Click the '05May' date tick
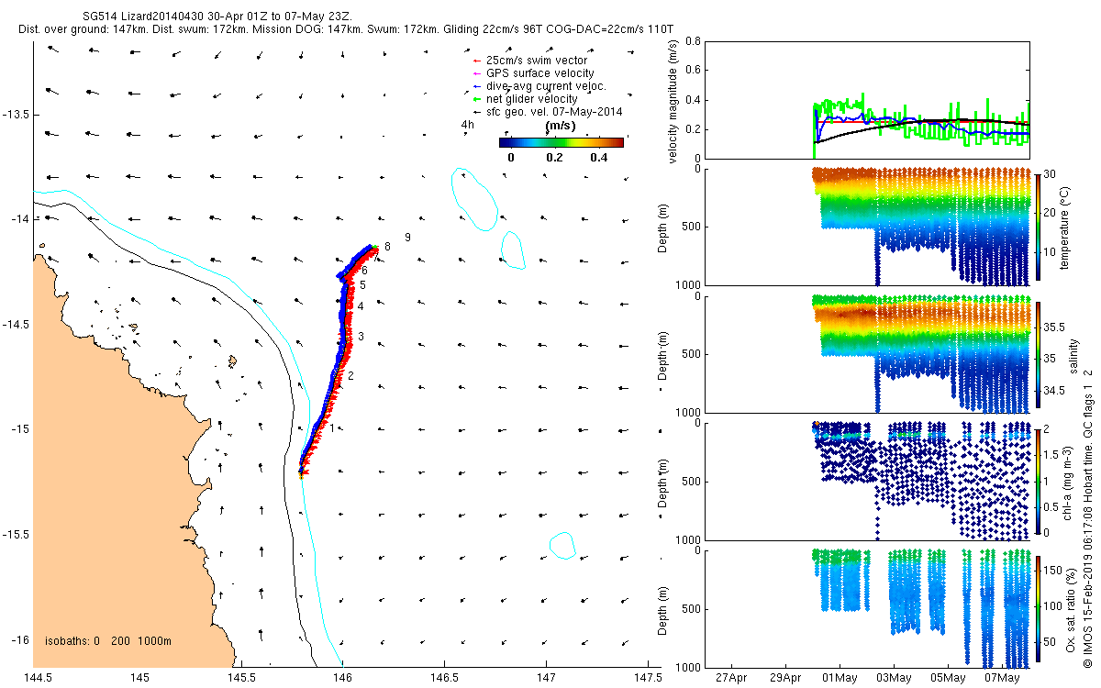The height and width of the screenshot is (688, 1101). [949, 678]
